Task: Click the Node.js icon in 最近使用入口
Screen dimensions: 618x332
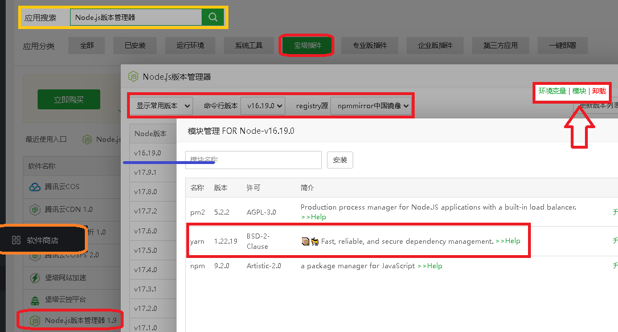Action: (87, 140)
